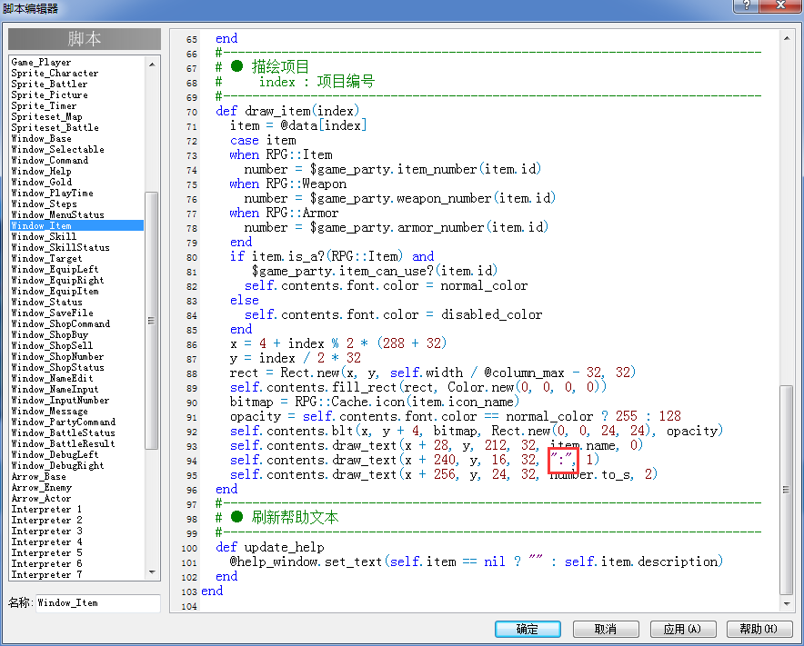
Task: Click the 应用(A) apply button
Action: [682, 629]
